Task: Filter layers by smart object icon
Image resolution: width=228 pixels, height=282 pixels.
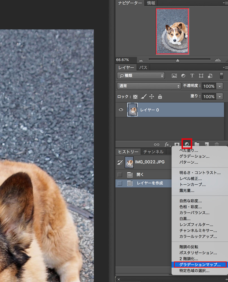Action: click(x=210, y=76)
